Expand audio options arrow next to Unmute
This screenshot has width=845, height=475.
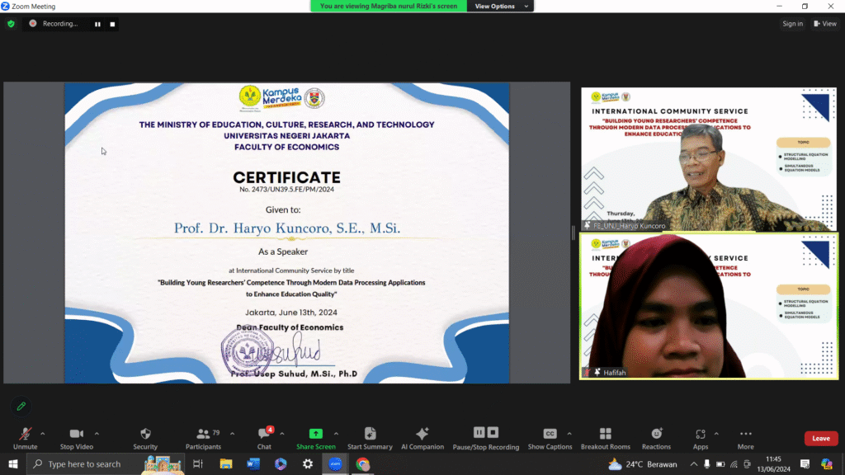(43, 433)
